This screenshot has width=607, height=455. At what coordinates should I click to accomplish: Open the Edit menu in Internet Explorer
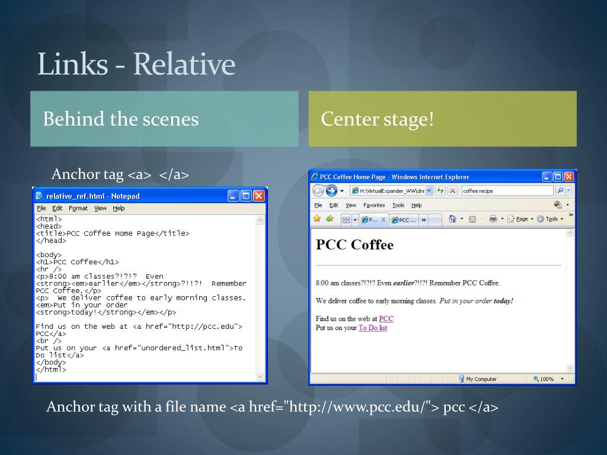pyautogui.click(x=334, y=206)
